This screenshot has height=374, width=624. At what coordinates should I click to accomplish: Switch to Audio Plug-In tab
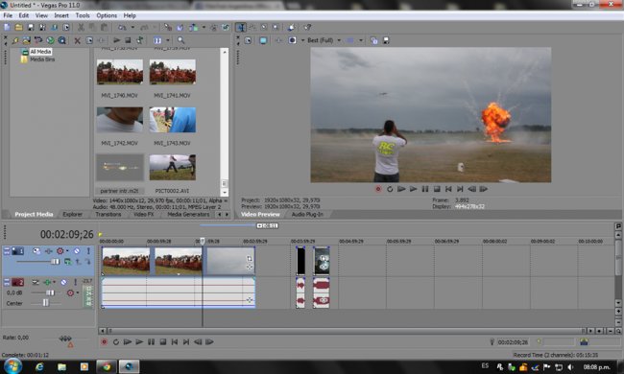click(x=307, y=214)
